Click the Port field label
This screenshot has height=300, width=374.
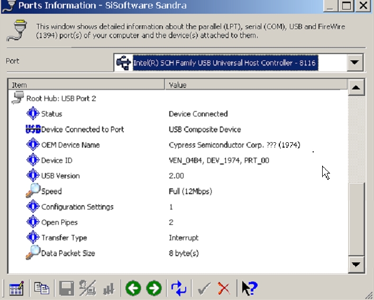pos(12,61)
